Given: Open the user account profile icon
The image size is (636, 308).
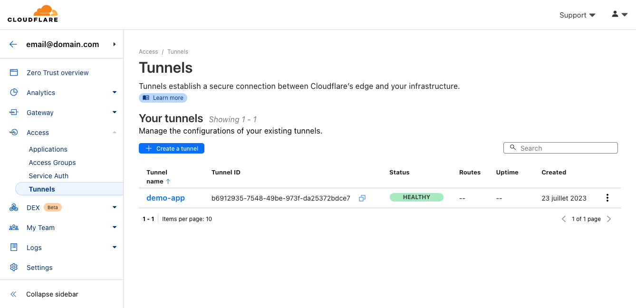Looking at the screenshot, I should coord(619,15).
